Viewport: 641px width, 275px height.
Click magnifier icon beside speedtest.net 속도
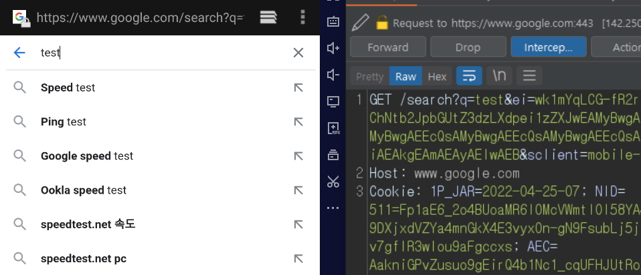(19, 224)
